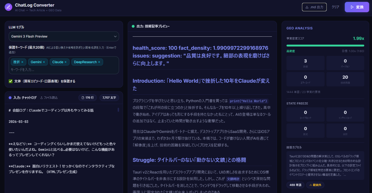Click the 高密度 status label

tap(291, 51)
